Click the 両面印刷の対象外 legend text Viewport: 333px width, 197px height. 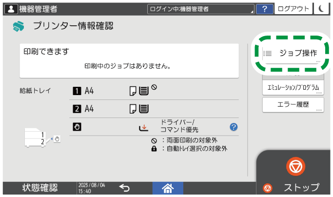pyautogui.click(x=192, y=140)
